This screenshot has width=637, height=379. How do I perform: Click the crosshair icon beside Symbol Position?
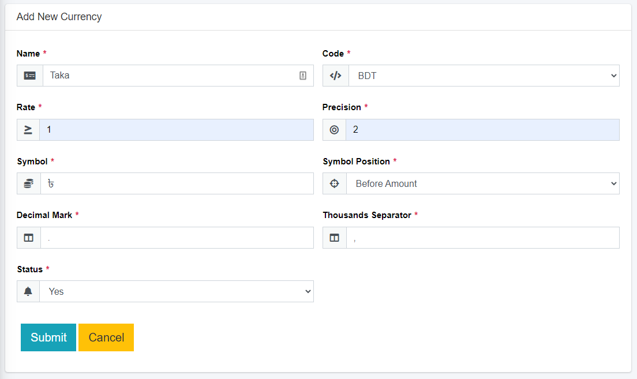(x=334, y=183)
